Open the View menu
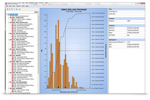 click(x=14, y=6)
